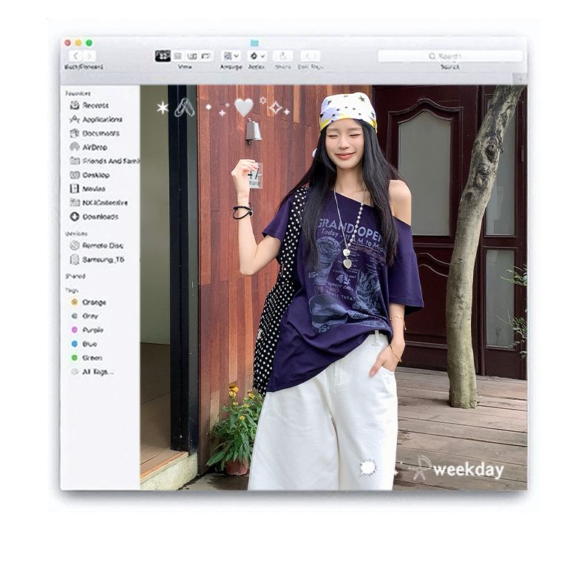Open the Action gear dropdown
The height and width of the screenshot is (573, 584).
tap(257, 56)
